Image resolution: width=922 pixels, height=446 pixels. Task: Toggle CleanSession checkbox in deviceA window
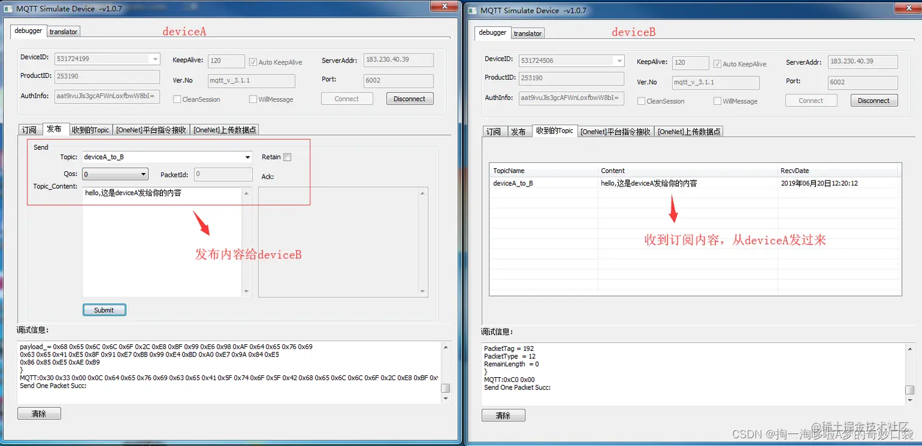pyautogui.click(x=177, y=99)
